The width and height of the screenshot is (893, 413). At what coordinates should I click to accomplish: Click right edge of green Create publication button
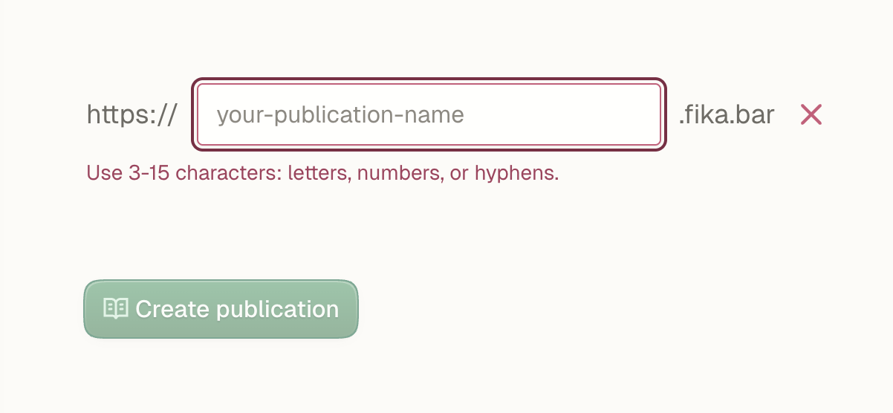point(352,309)
